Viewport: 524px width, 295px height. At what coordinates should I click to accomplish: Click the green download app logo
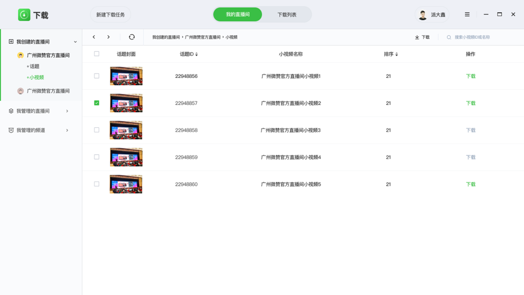tap(24, 15)
